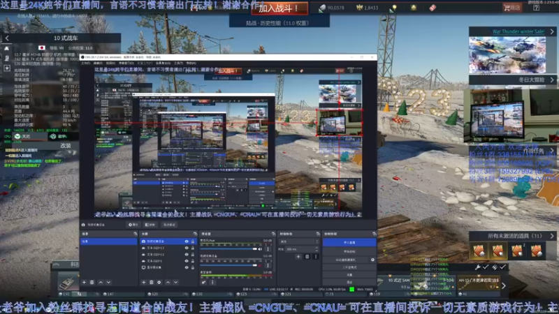Click the blue stop streaming button in OBS controls
Screen dimensions: 559x314
click(x=349, y=242)
